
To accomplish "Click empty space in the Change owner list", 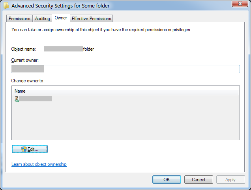I will click(x=126, y=123).
